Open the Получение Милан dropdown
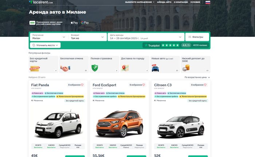Viewport: 255px width, 157px height. pyautogui.click(x=49, y=37)
